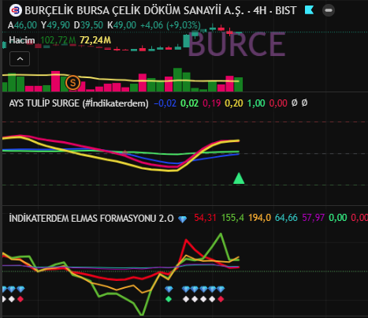Click the green up-triangle buy signal

239,178
